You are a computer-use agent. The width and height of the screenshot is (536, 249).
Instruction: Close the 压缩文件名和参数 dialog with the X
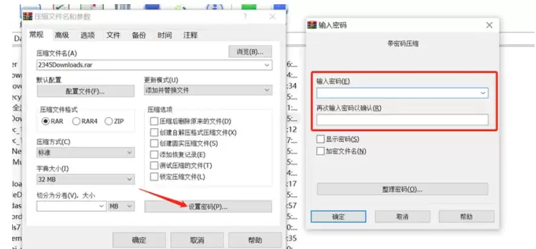(x=272, y=16)
